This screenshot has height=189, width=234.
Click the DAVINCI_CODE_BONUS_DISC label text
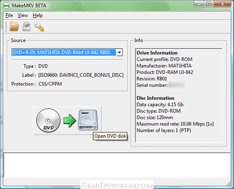pyautogui.click(x=81, y=75)
